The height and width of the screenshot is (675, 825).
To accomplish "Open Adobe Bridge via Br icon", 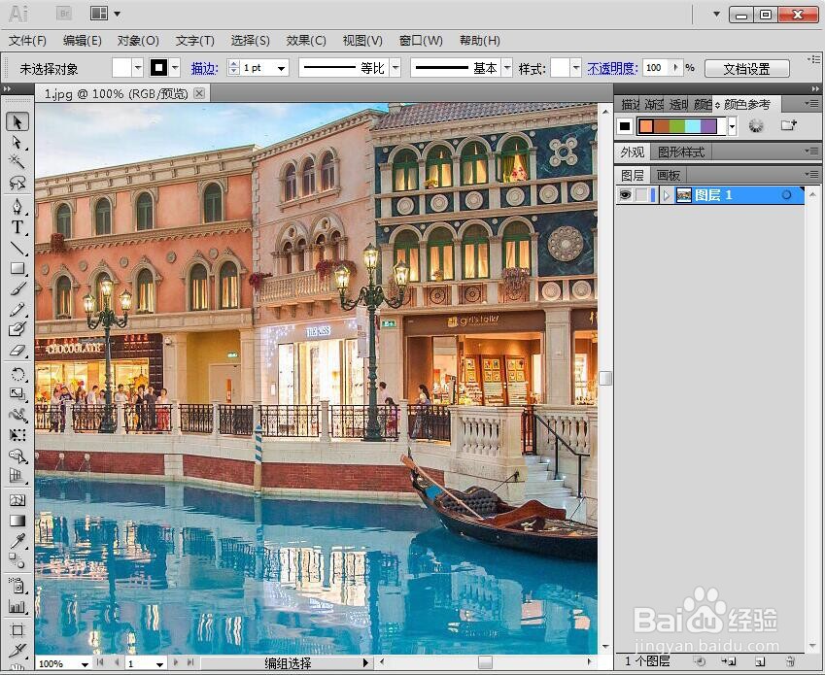I will [64, 14].
